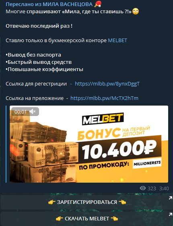The height and width of the screenshot is (226, 173).
Task: Click the views eye icon
Action: (x=143, y=188)
